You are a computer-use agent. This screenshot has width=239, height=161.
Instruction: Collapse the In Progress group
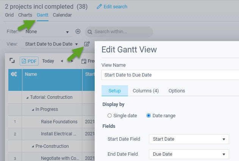pyautogui.click(x=33, y=110)
